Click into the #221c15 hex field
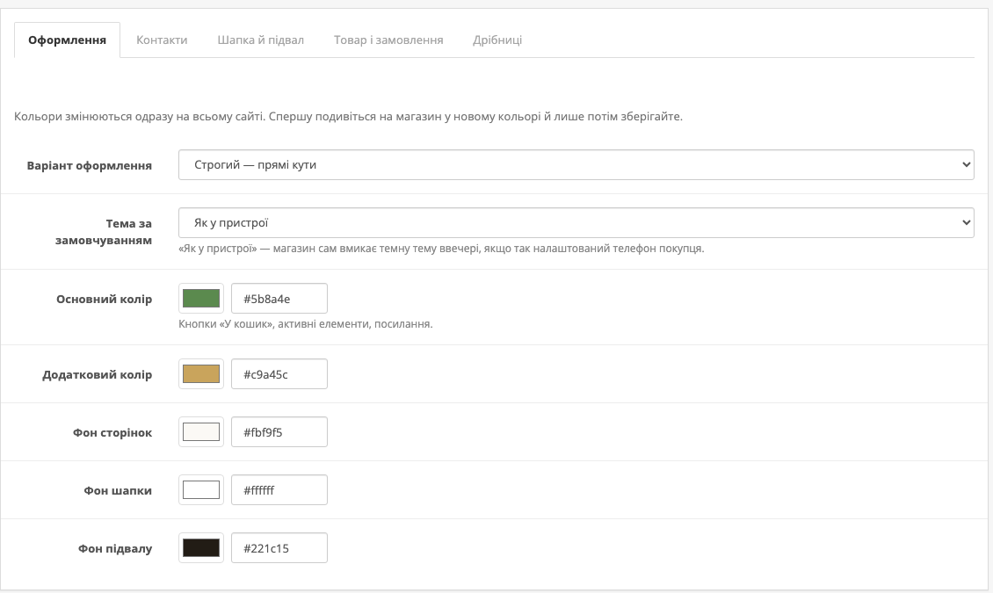 click(x=279, y=548)
